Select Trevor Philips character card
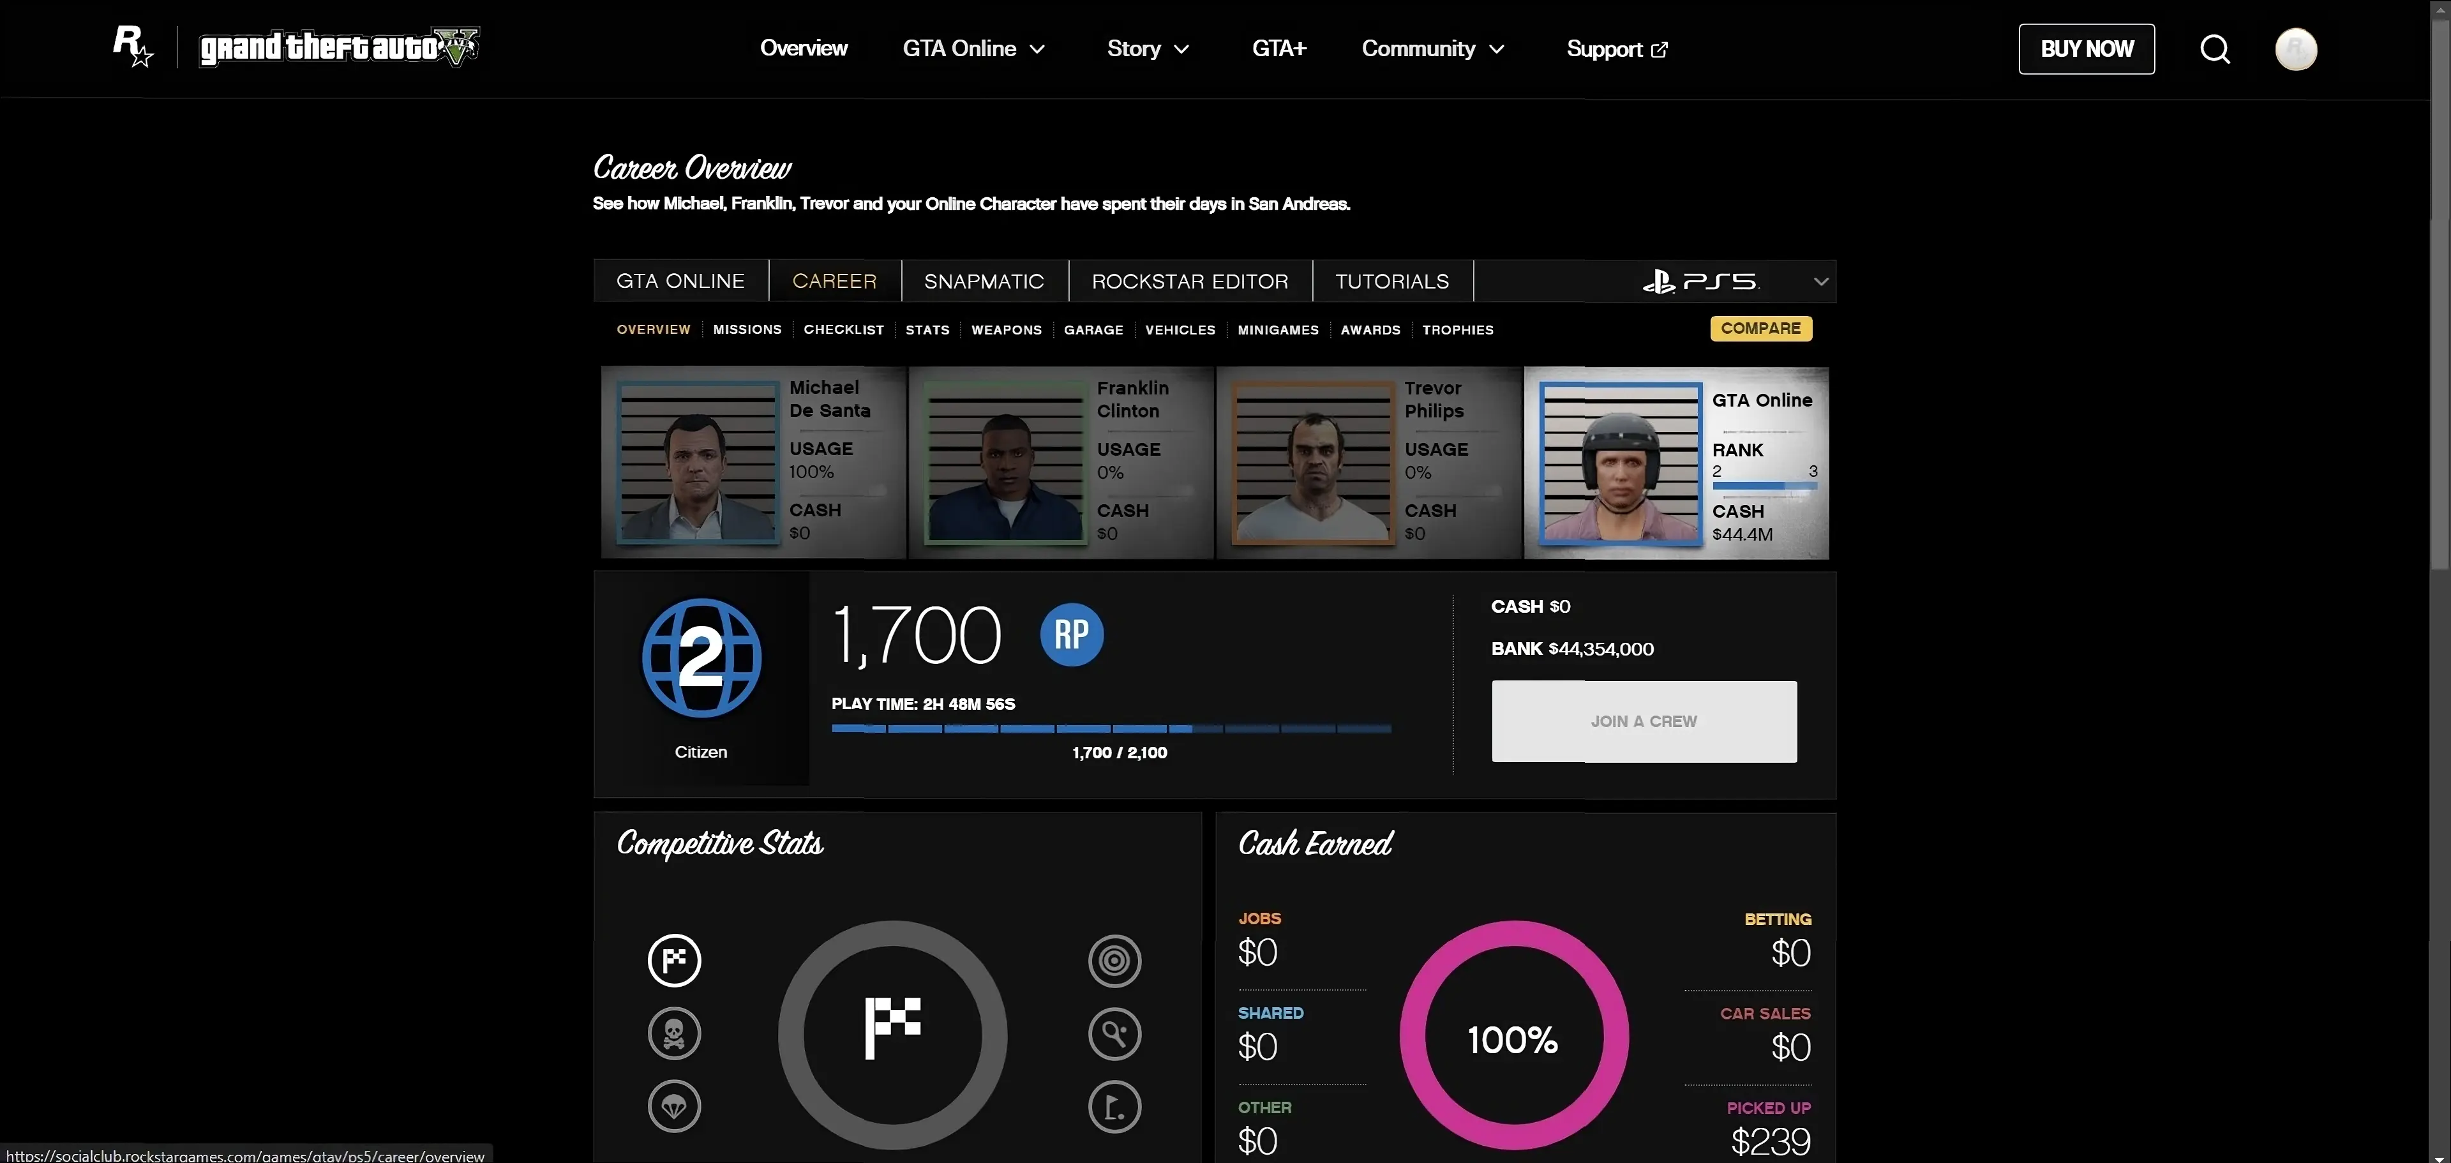Viewport: 2451px width, 1163px height. (x=1367, y=463)
